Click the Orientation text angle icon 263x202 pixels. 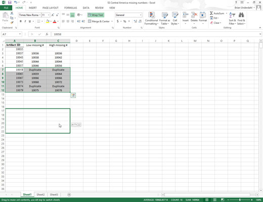coord(79,15)
